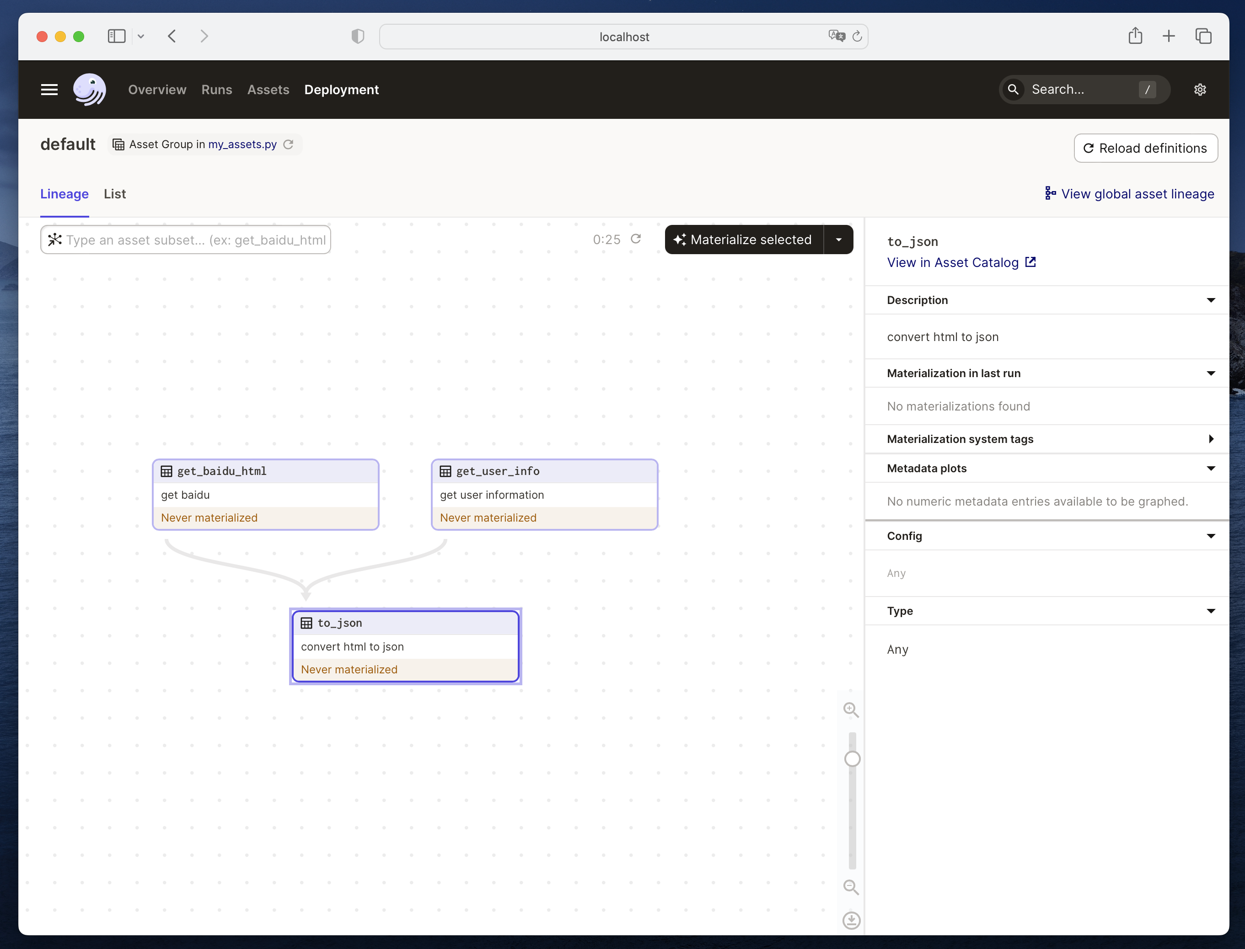Click the graph zoom slider handle
The height and width of the screenshot is (949, 1245).
[852, 759]
